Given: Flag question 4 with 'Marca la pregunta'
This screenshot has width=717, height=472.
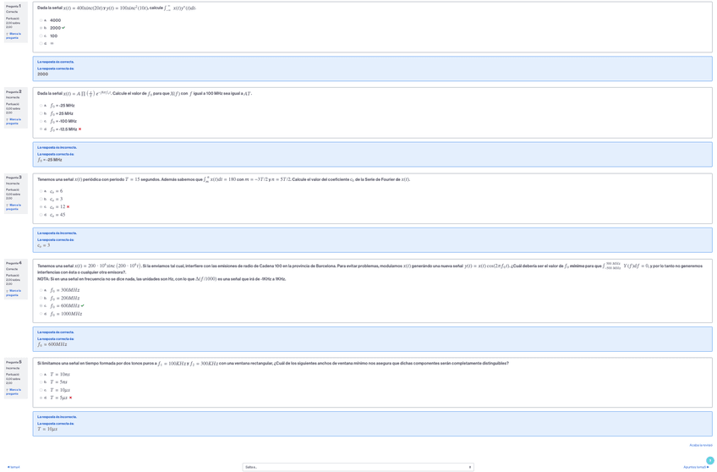Looking at the screenshot, I should [x=14, y=293].
